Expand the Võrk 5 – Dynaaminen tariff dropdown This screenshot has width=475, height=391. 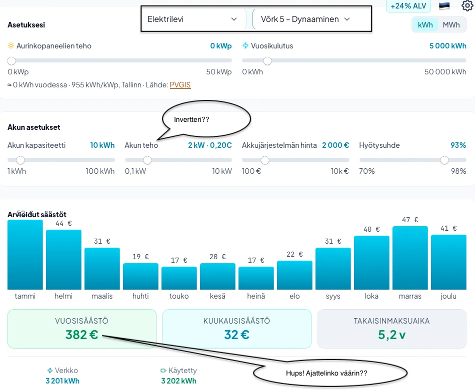point(306,19)
